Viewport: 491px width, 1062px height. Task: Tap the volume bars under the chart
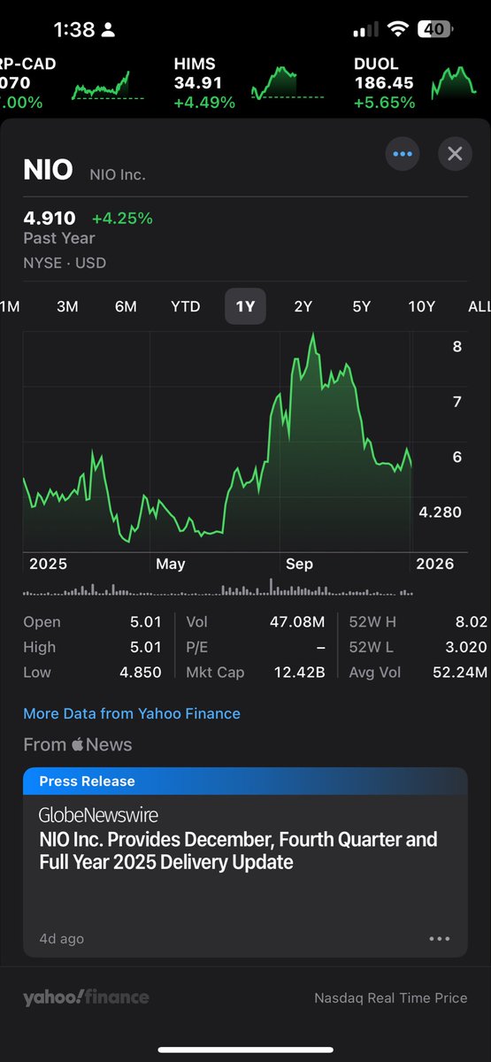[217, 589]
